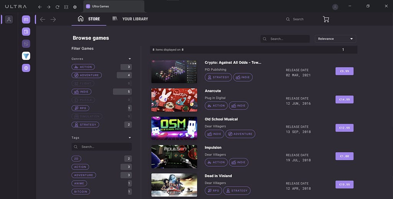The height and width of the screenshot is (199, 393).
Task: Go to results page 1
Action: (343, 50)
